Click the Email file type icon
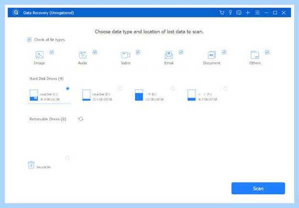This screenshot has height=208, width=299. pyautogui.click(x=169, y=55)
